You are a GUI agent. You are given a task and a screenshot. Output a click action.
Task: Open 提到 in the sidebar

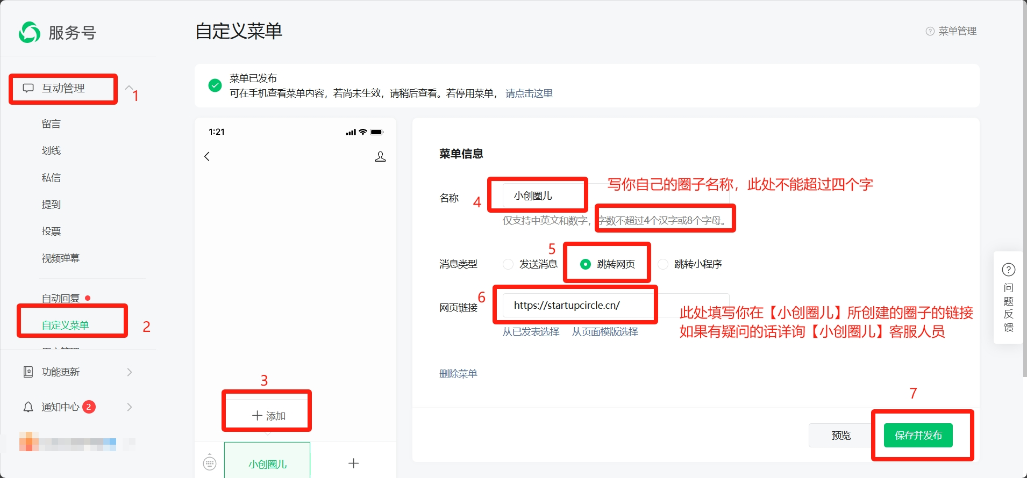[51, 205]
